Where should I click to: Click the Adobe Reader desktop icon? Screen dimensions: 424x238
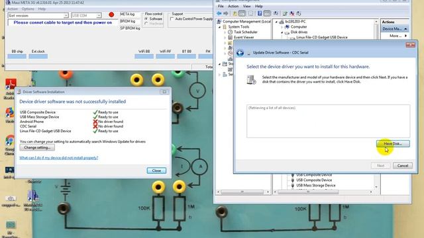[11, 84]
